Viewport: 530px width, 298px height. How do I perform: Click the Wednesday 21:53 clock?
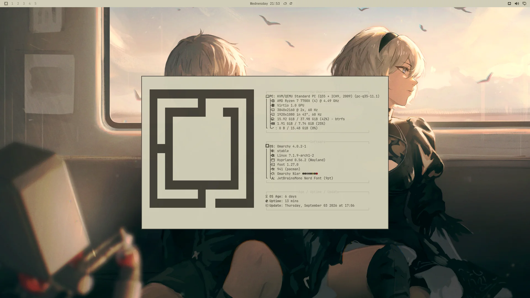265,4
